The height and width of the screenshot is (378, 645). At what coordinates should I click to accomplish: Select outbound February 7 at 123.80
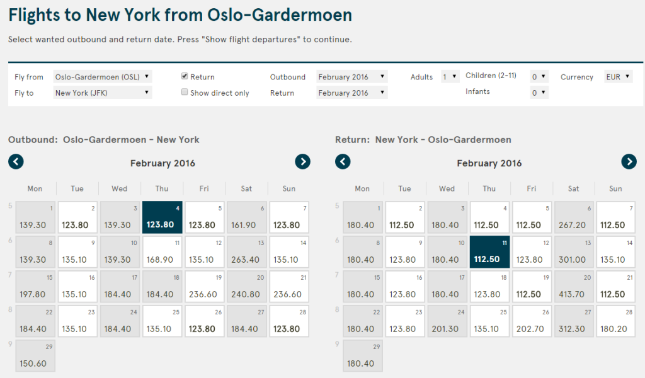click(289, 217)
